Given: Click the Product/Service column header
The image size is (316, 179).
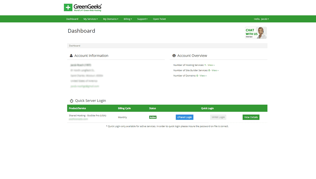Looking at the screenshot, I should click(x=77, y=108).
